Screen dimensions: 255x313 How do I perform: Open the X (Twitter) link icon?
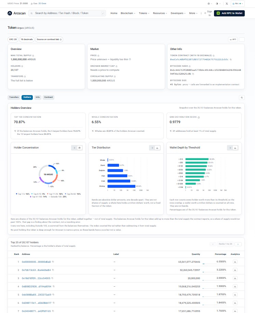pos(227,4)
